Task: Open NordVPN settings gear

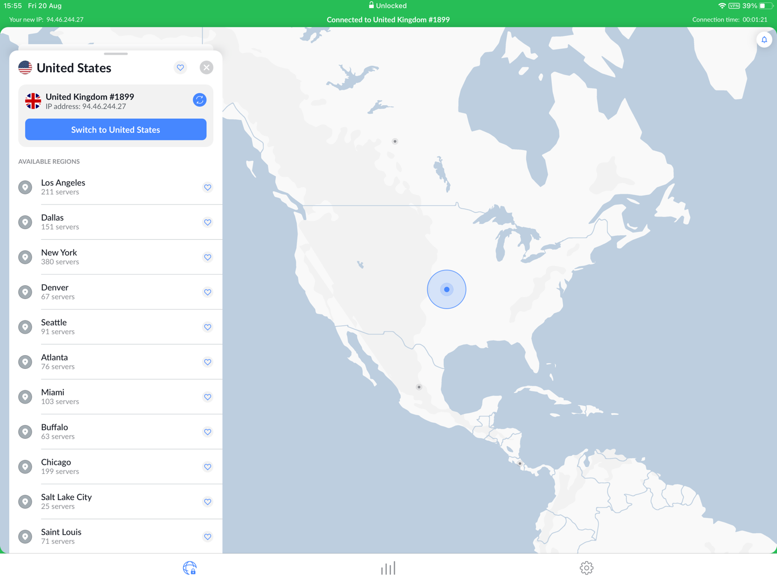Action: pyautogui.click(x=586, y=567)
